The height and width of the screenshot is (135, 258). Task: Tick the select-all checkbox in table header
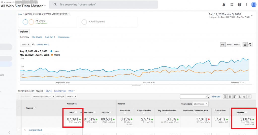[x=19, y=108]
